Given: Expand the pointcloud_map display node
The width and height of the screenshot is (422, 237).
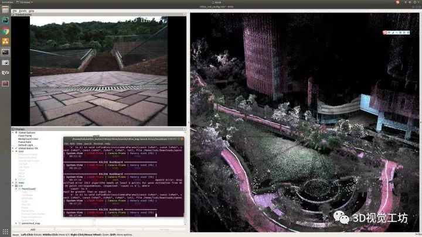Looking at the screenshot, I should [x=16, y=224].
